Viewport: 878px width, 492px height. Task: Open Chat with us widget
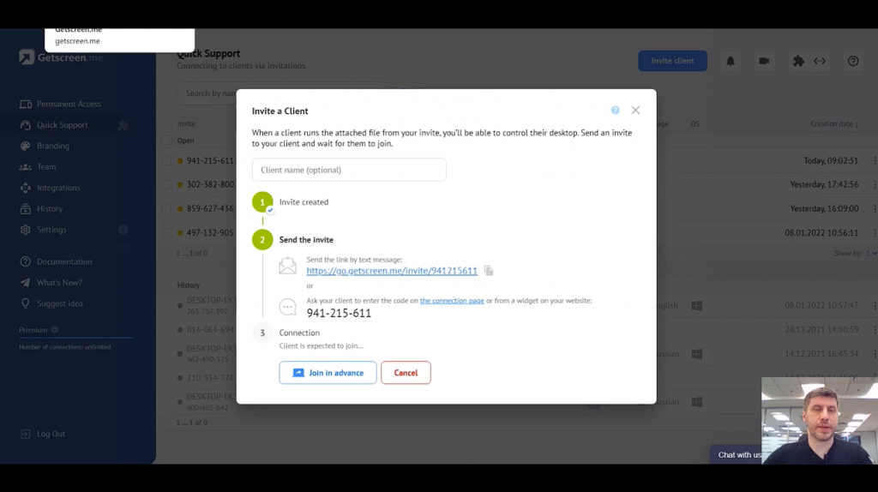[739, 454]
